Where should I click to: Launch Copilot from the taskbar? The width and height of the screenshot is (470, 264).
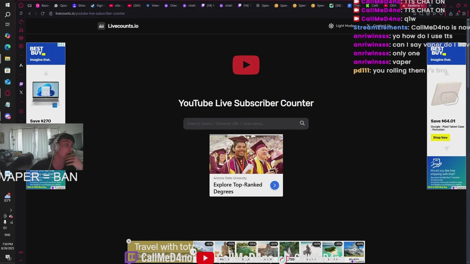pos(7,36)
